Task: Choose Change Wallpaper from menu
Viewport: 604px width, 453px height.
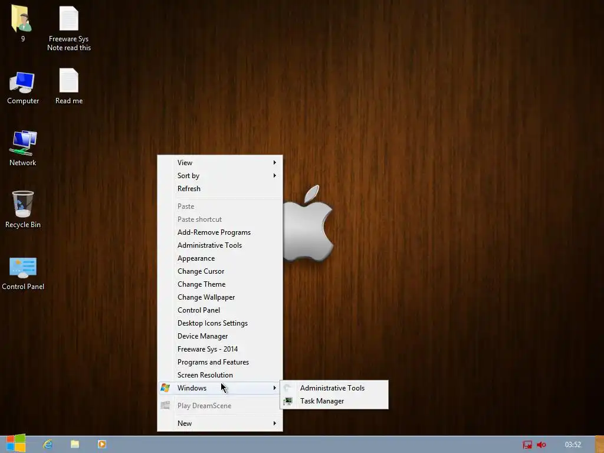Action: tap(220, 297)
